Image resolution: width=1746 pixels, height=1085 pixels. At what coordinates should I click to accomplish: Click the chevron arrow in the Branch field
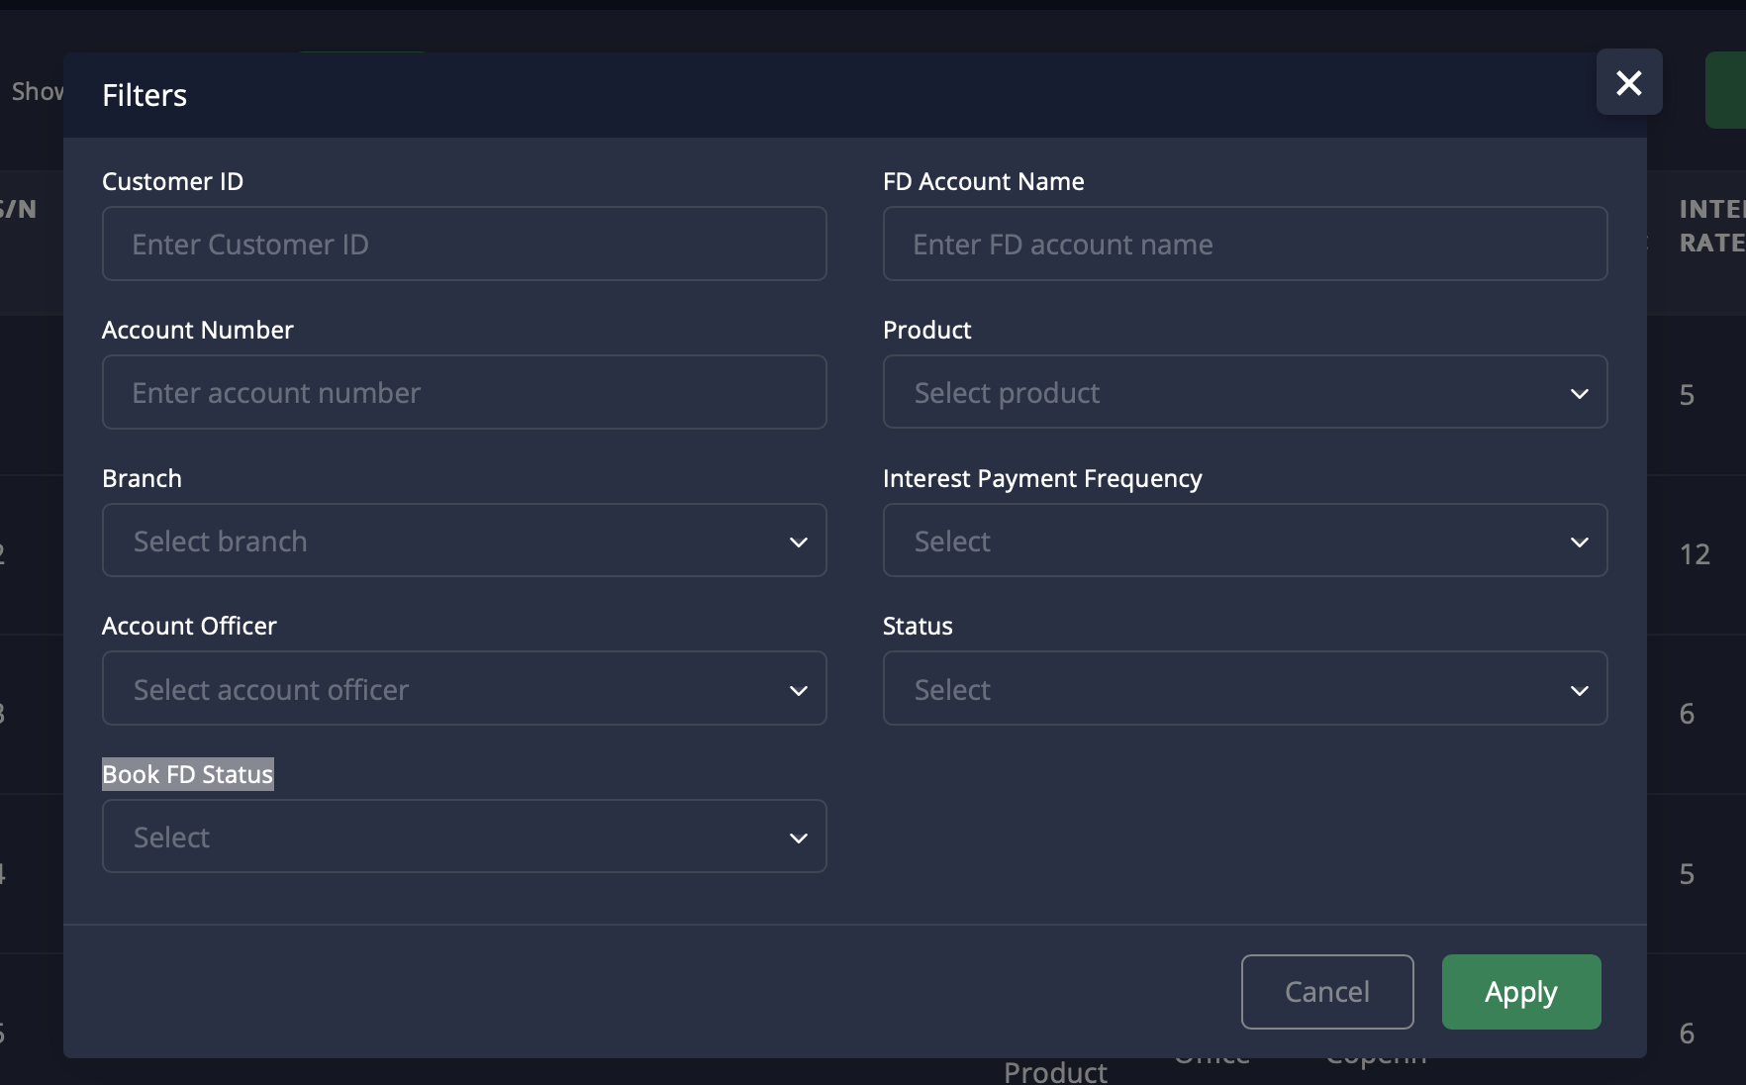click(798, 542)
